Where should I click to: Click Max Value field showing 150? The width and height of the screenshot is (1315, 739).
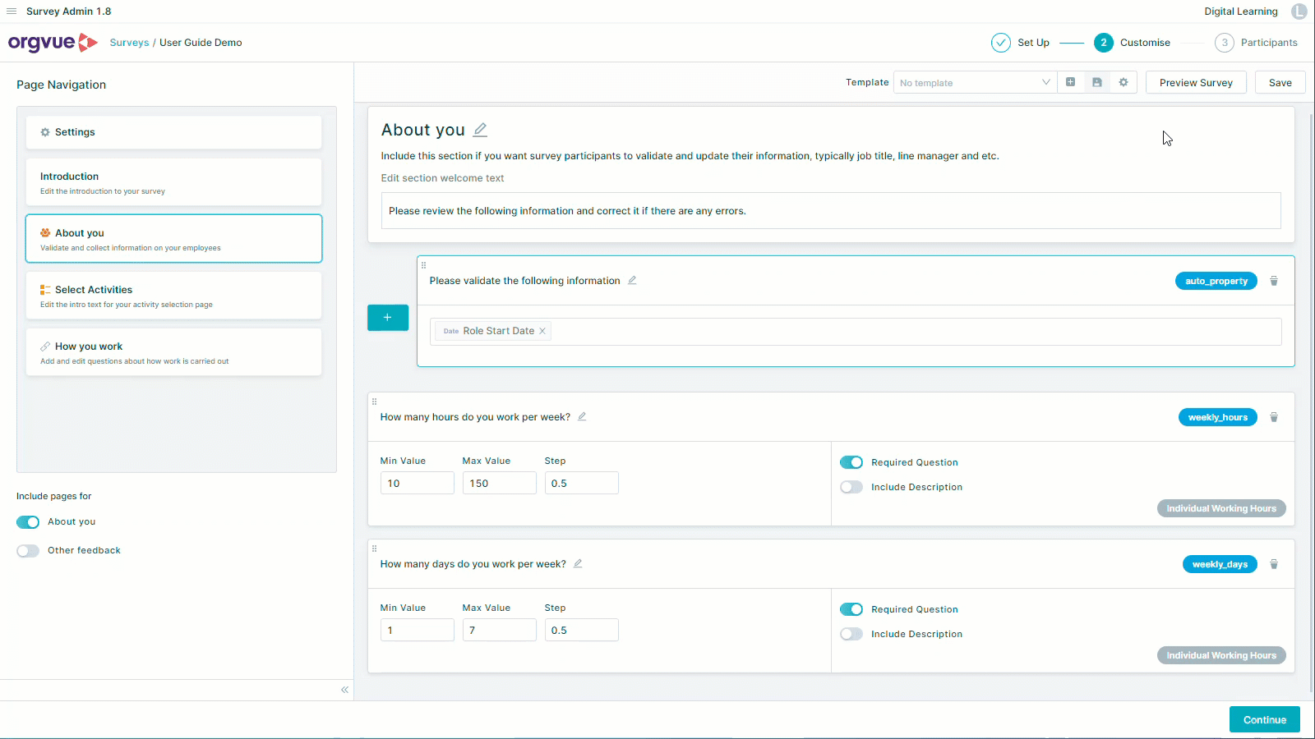(499, 483)
